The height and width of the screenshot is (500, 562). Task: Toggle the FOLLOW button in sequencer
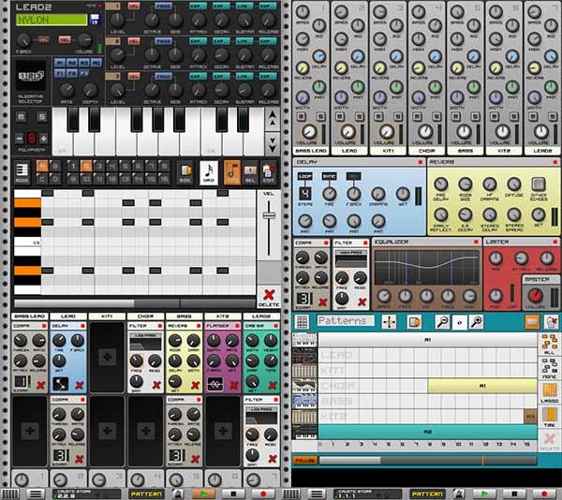point(304,461)
